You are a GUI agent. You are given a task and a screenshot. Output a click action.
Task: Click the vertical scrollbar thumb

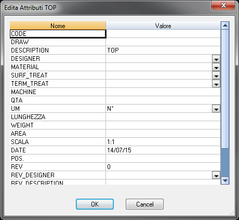pyautogui.click(x=225, y=89)
